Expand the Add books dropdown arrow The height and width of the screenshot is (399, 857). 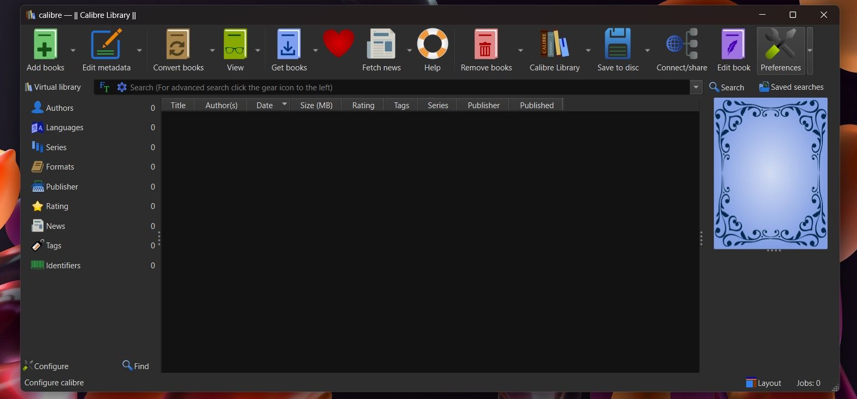point(73,50)
